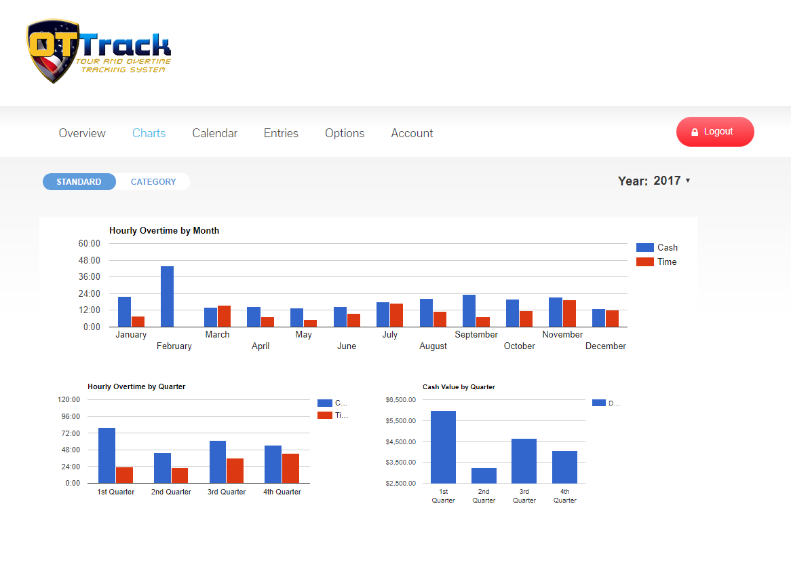791x561 pixels.
Task: Click the blue Cash legend swatch
Action: (x=644, y=248)
